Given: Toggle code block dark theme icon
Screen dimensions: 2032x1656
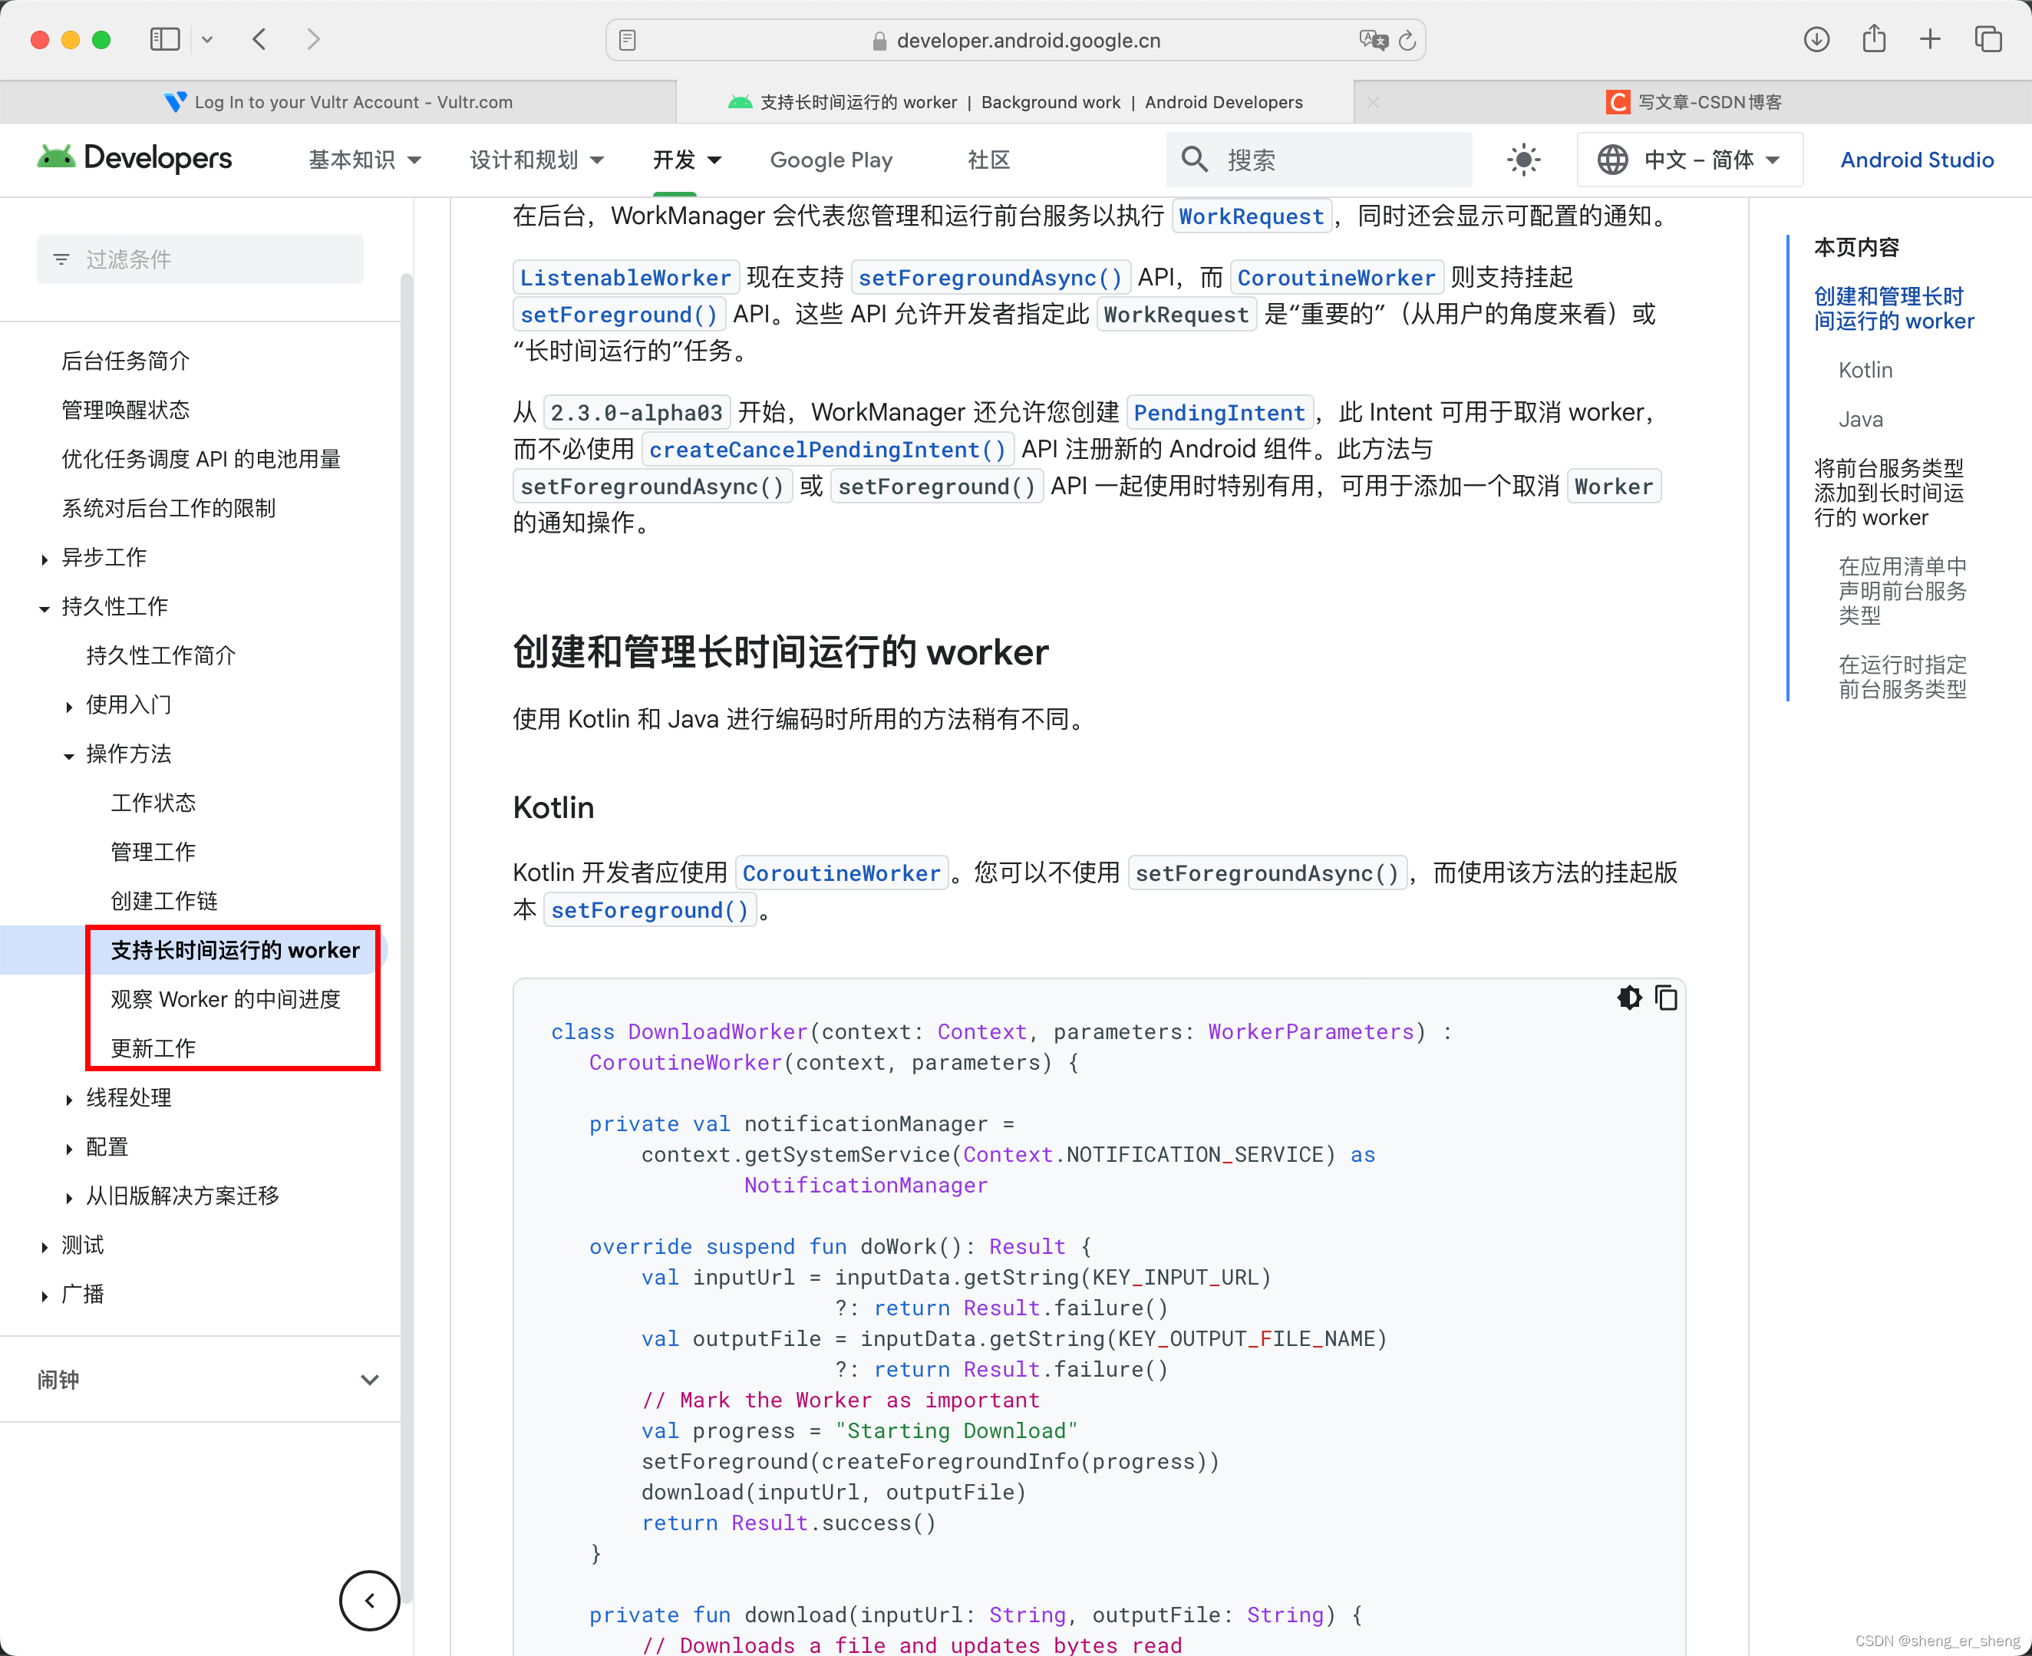Looking at the screenshot, I should pos(1629,998).
